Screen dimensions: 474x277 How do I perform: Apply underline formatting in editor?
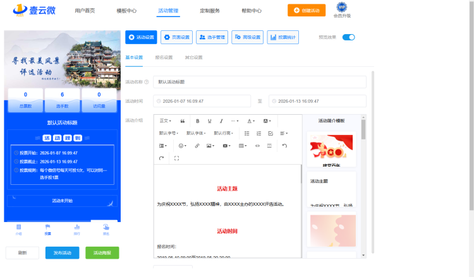[209, 121]
